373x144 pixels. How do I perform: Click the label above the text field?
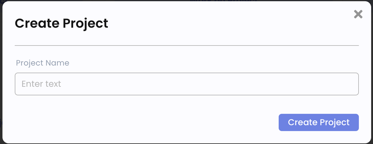coord(42,63)
